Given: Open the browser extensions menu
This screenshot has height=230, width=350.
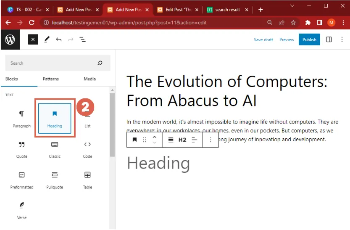Looking at the screenshot, I should tap(308, 23).
